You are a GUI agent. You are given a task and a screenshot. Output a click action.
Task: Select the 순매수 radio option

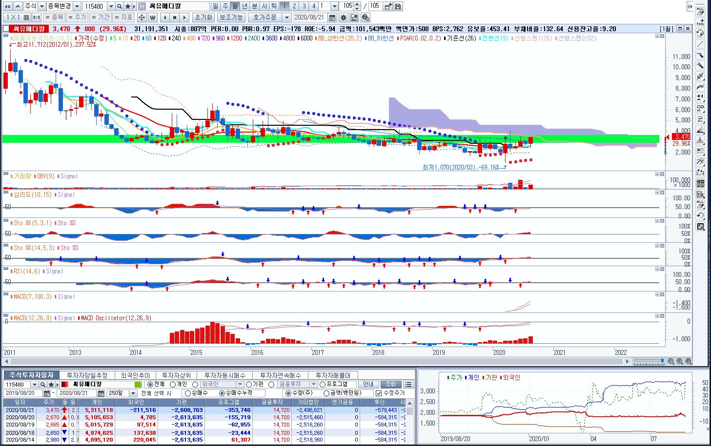[x=188, y=393]
